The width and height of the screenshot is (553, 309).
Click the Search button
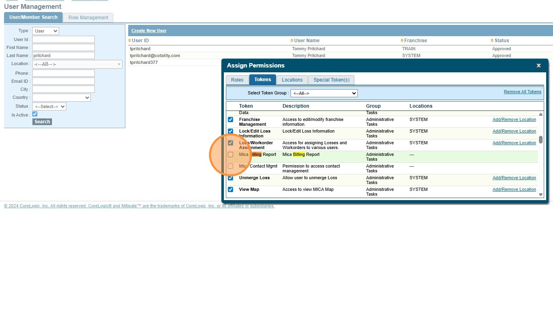point(42,122)
